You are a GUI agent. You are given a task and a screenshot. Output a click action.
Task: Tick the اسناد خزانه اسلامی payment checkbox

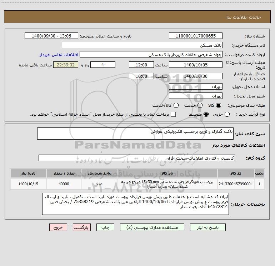click(x=173, y=114)
